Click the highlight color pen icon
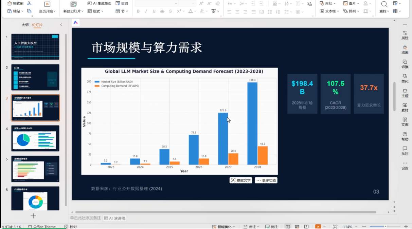 (202, 11)
